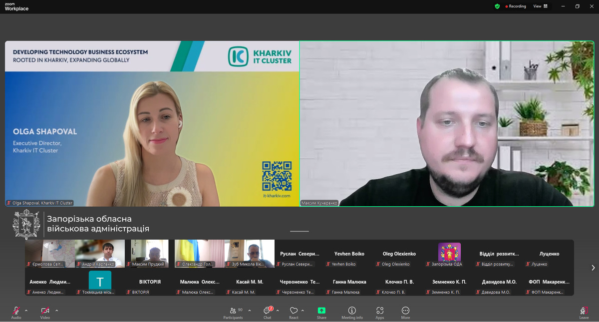Click the Олександр Гол... video thumbnail
This screenshot has width=599, height=322.
tap(200, 254)
